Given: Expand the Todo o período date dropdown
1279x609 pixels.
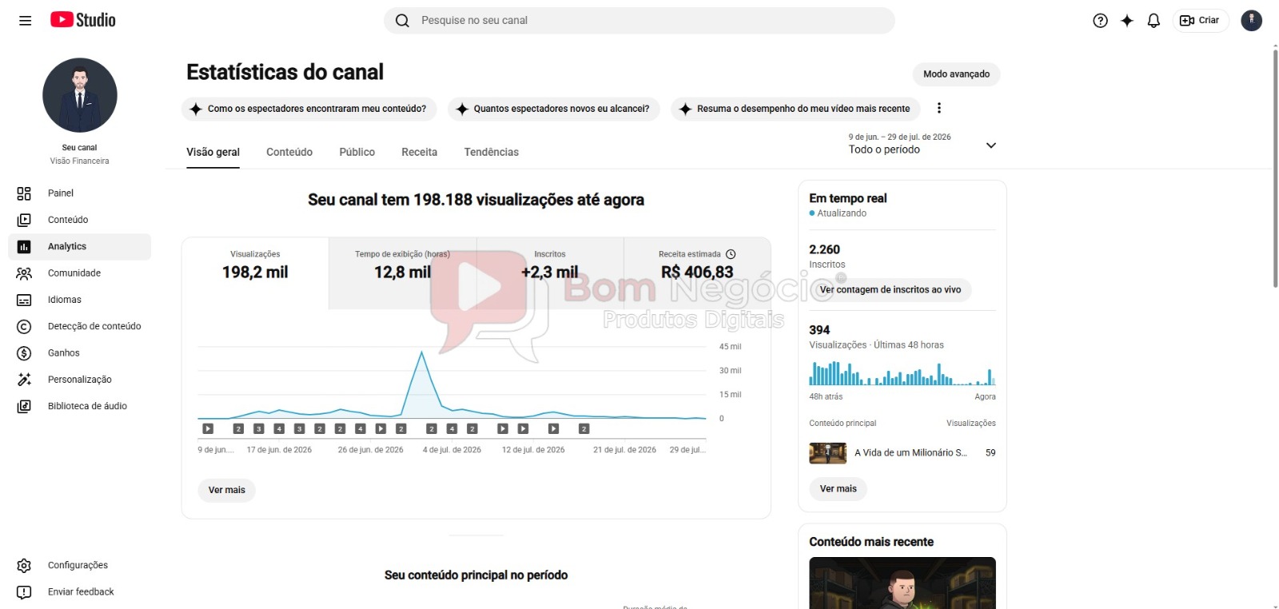Looking at the screenshot, I should click(922, 144).
